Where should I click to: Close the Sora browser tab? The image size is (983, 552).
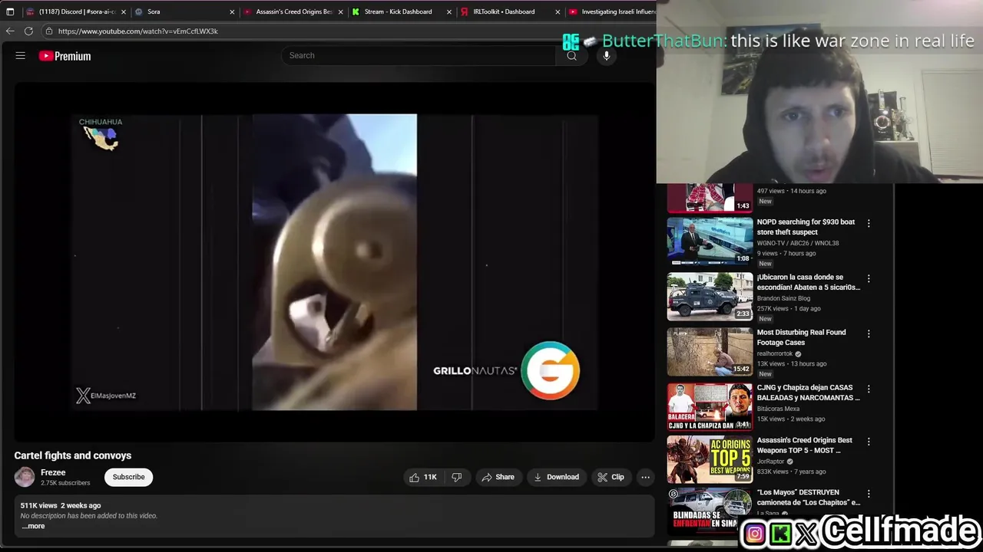tap(232, 11)
